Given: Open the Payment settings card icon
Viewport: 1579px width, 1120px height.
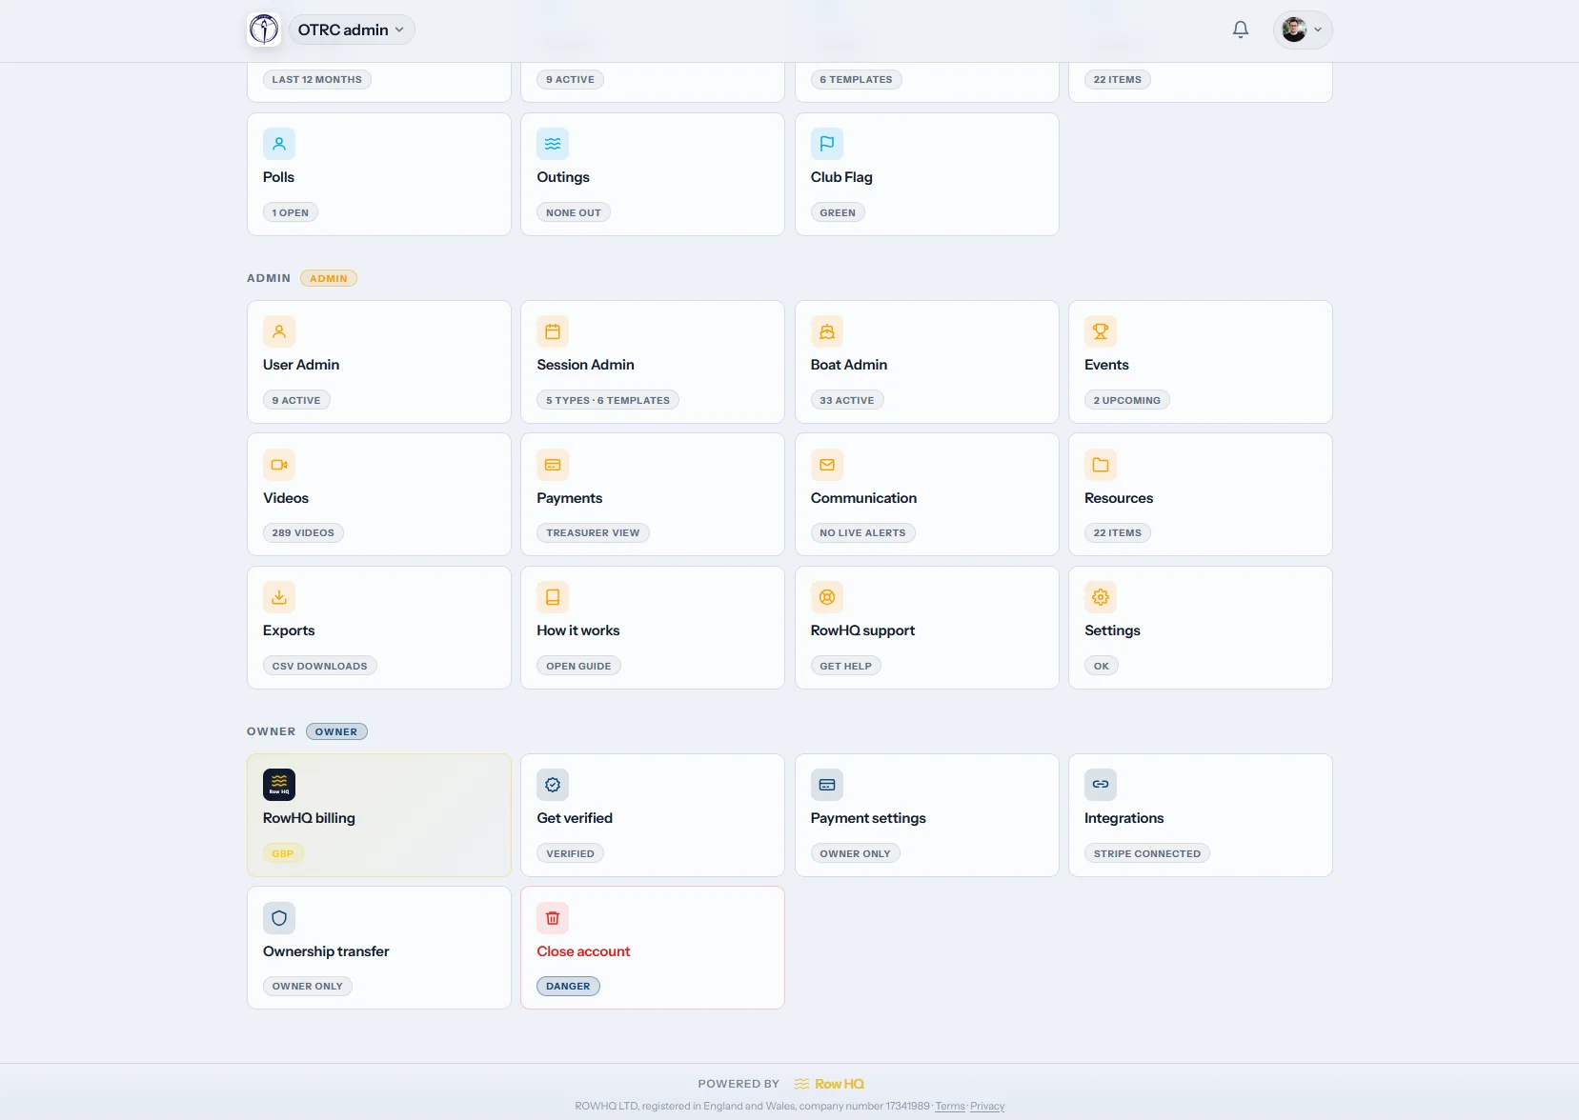Looking at the screenshot, I should tap(827, 785).
